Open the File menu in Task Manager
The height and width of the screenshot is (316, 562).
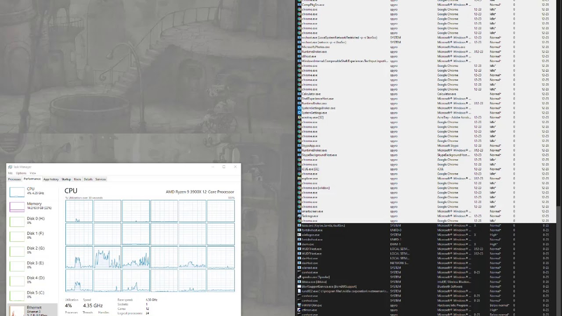(x=10, y=173)
